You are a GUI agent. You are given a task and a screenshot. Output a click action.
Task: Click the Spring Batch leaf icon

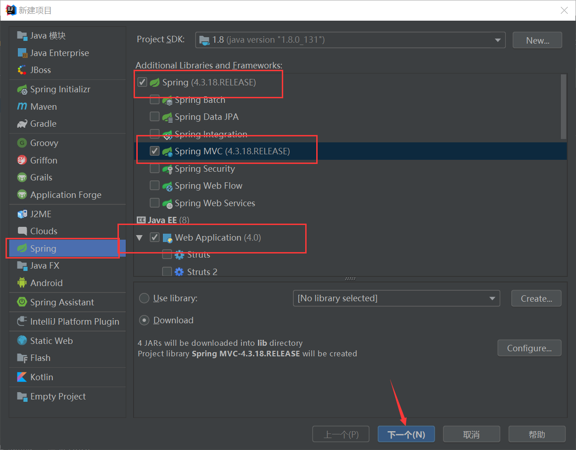pos(168,100)
